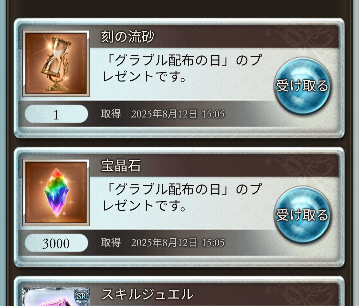Screen dimensions: 359x306
Task: Select the スキルジュエル item title
Action: click(148, 294)
